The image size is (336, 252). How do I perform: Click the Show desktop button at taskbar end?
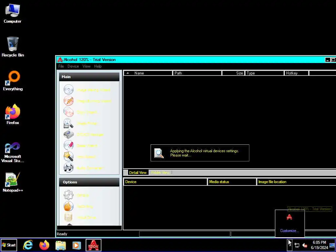332,245
